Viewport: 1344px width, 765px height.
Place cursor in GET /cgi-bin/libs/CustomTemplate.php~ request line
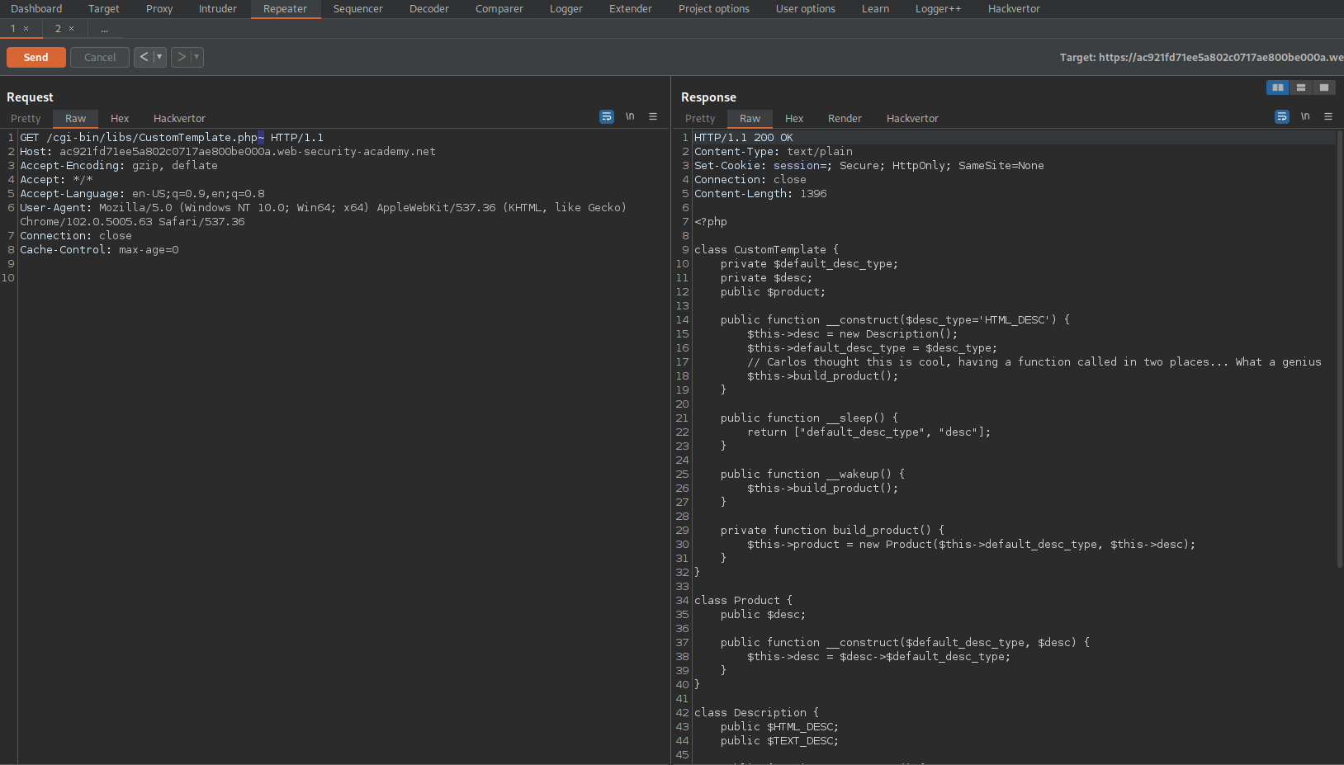172,138
